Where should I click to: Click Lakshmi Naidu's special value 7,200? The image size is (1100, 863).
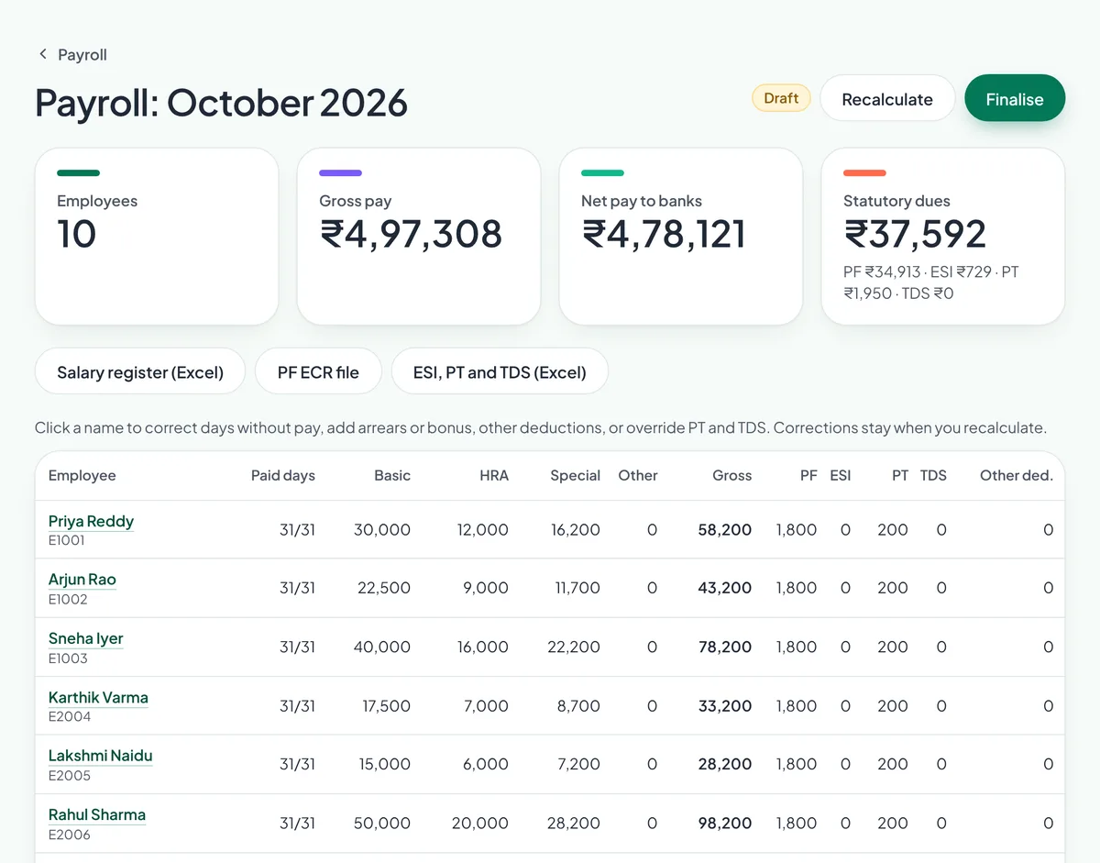[x=578, y=764]
